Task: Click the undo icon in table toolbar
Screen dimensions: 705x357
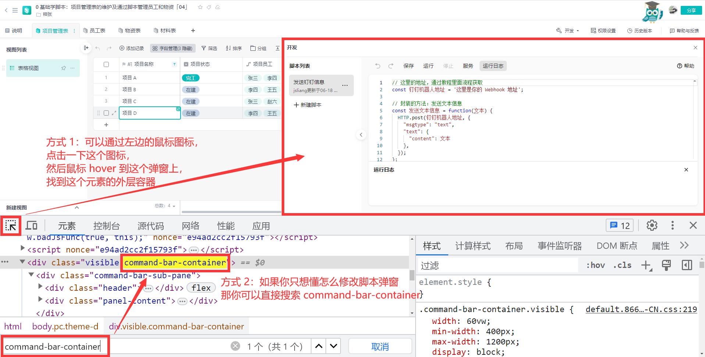Action: [97, 48]
